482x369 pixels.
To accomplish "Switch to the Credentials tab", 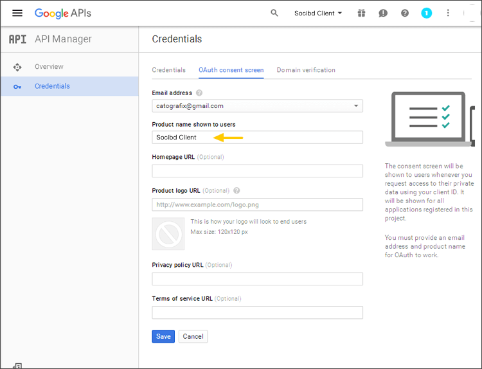I will tap(168, 70).
